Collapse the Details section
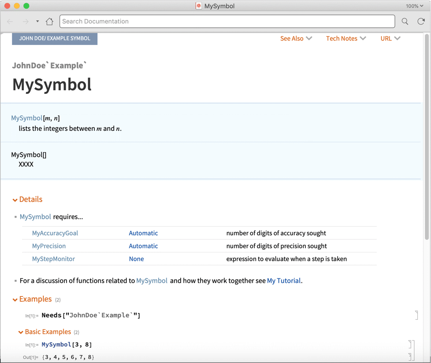 (15, 200)
